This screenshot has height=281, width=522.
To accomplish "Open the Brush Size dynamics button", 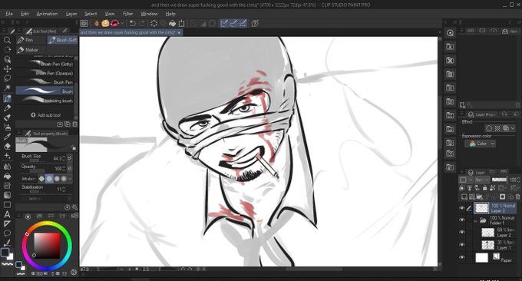I will [70, 158].
